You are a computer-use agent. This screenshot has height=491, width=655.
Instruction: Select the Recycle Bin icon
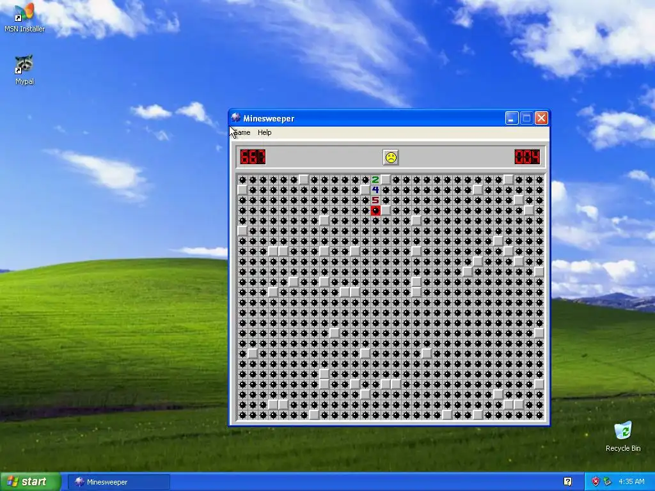(623, 436)
